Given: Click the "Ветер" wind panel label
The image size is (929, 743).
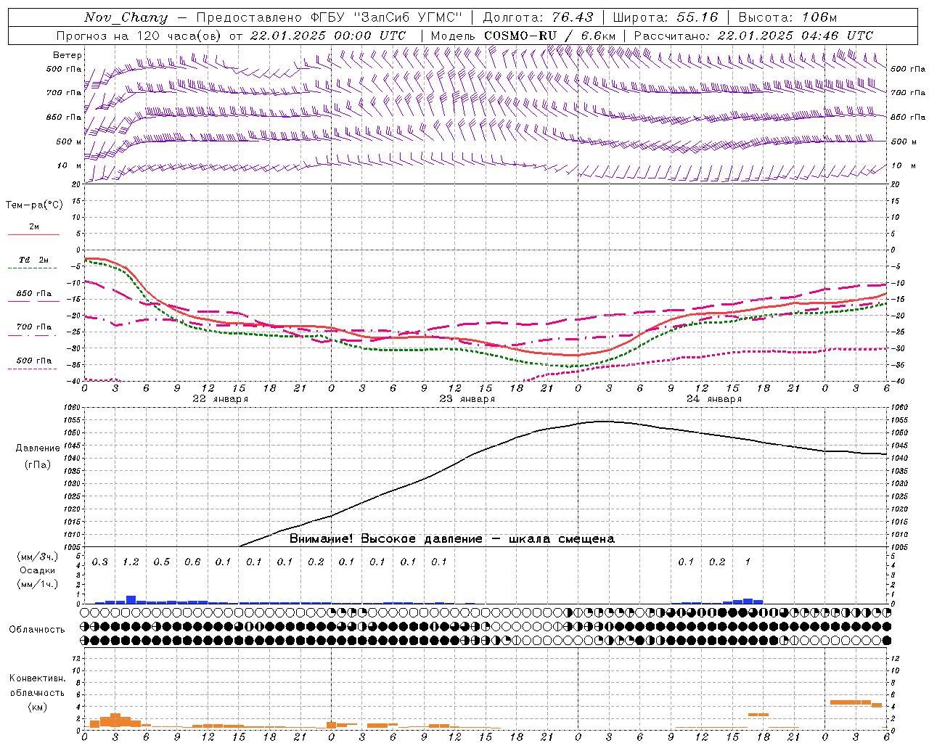Looking at the screenshot, I should pyautogui.click(x=67, y=55).
